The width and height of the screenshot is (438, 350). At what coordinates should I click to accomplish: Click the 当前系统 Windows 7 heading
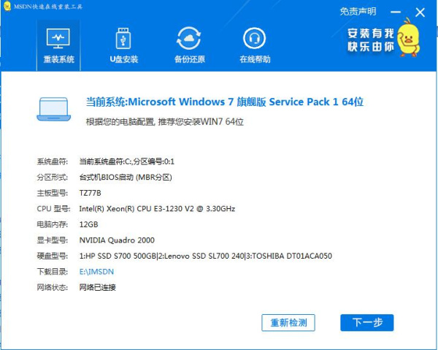tap(225, 102)
